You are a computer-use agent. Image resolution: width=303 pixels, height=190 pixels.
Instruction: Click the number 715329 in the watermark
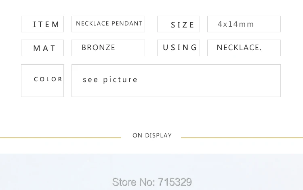[175, 182]
